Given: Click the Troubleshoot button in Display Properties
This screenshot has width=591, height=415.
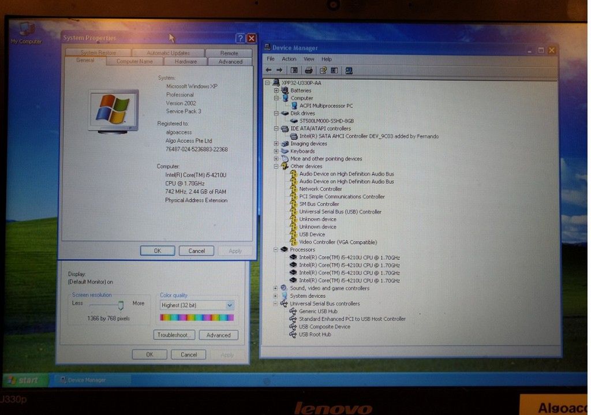Looking at the screenshot, I should [x=174, y=335].
